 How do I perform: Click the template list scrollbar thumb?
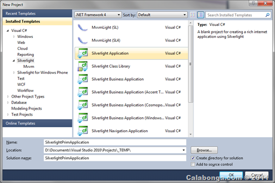(x=190, y=64)
